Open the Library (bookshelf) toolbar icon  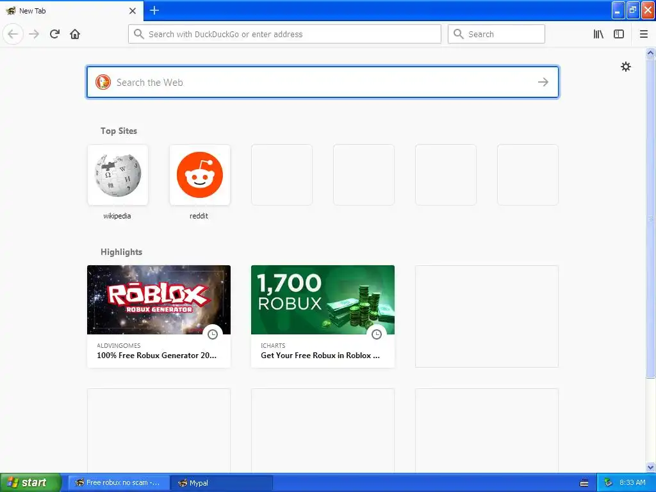(598, 34)
